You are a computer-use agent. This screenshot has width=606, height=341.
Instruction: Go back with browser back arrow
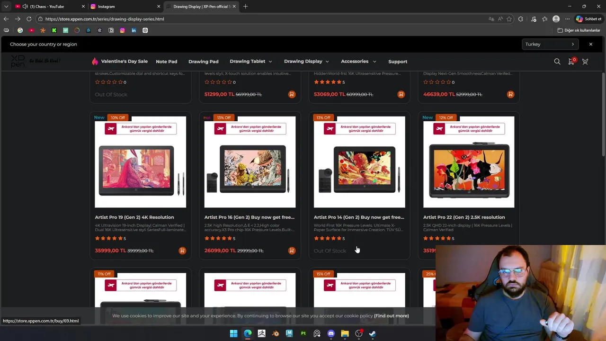6,19
